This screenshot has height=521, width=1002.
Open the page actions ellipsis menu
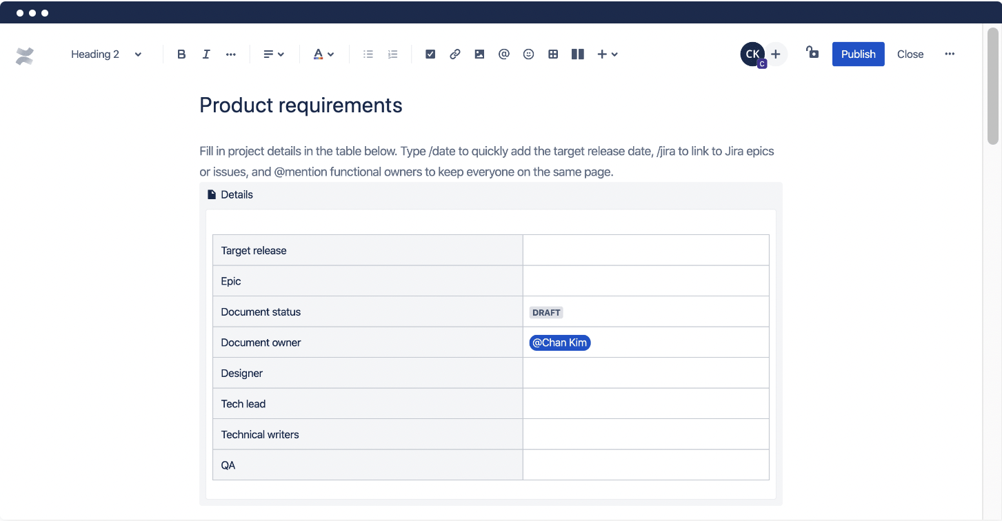tap(950, 54)
